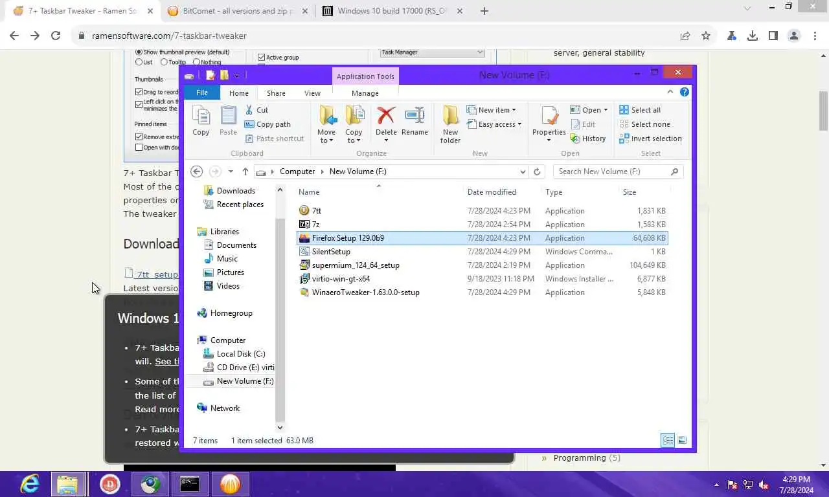Expand the Move to dropdown arrow
Image resolution: width=829 pixels, height=497 pixels.
(x=331, y=141)
